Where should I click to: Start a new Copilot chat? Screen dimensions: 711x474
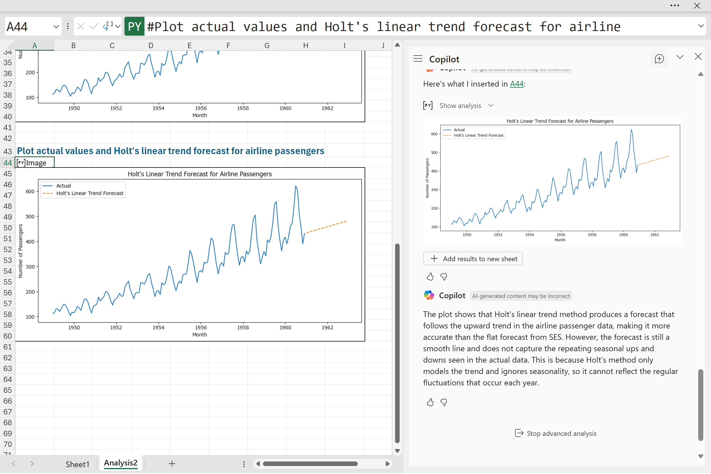(x=659, y=59)
